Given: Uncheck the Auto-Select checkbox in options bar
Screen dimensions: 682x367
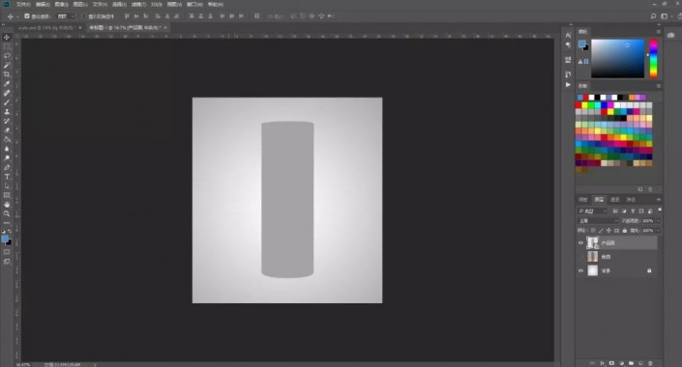Looking at the screenshot, I should 27,16.
